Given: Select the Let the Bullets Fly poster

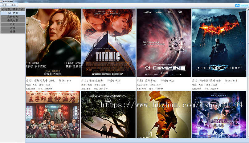Looking at the screenshot, I should (x=164, y=114).
